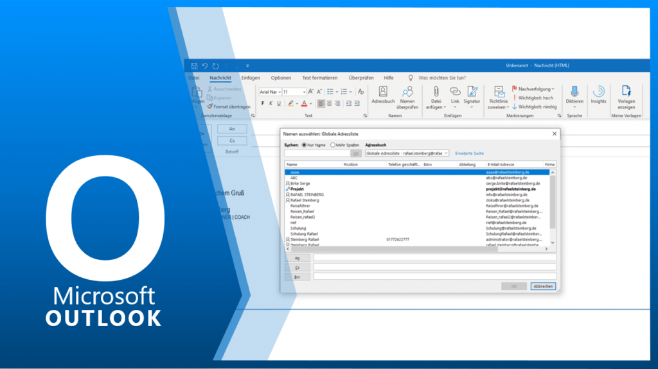
Task: Click the search text field in the dialog
Action: (x=317, y=153)
